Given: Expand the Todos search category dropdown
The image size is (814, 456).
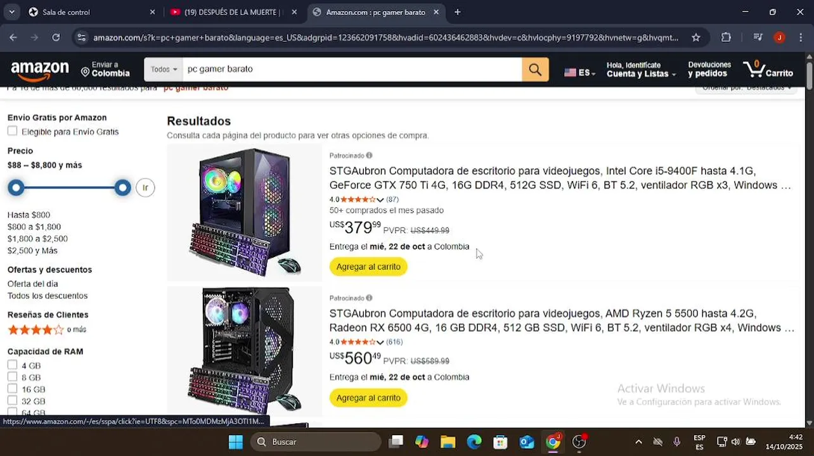Looking at the screenshot, I should (x=164, y=69).
